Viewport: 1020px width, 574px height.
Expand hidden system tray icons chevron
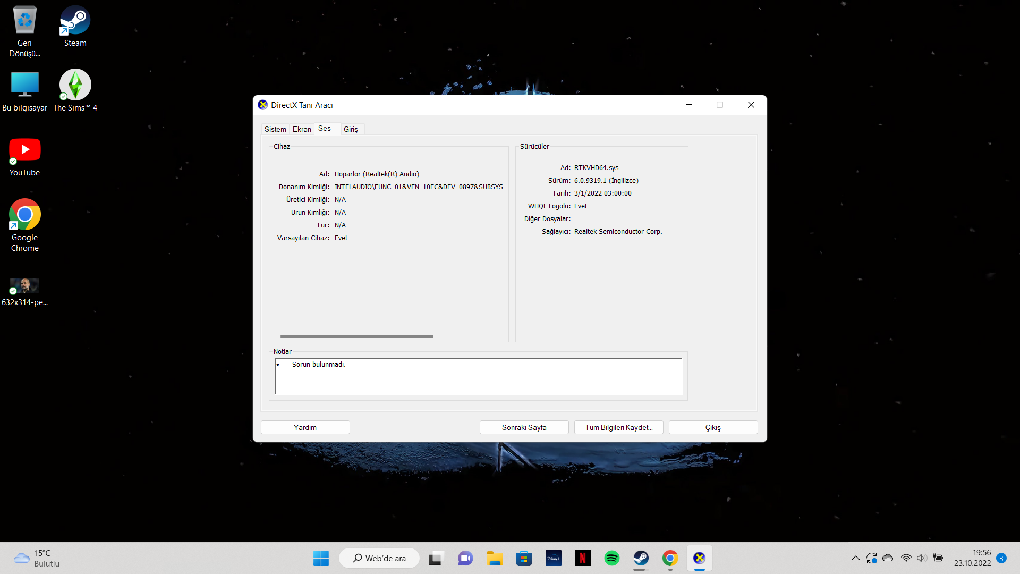point(855,558)
